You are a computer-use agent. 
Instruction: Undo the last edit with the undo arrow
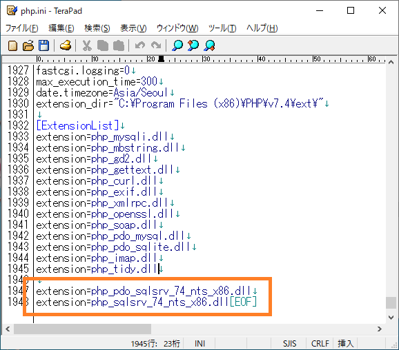click(140, 46)
